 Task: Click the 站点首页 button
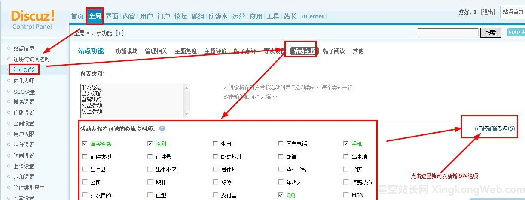click(x=513, y=12)
